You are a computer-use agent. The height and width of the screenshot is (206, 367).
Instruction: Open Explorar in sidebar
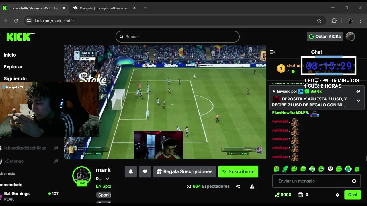coord(13,67)
